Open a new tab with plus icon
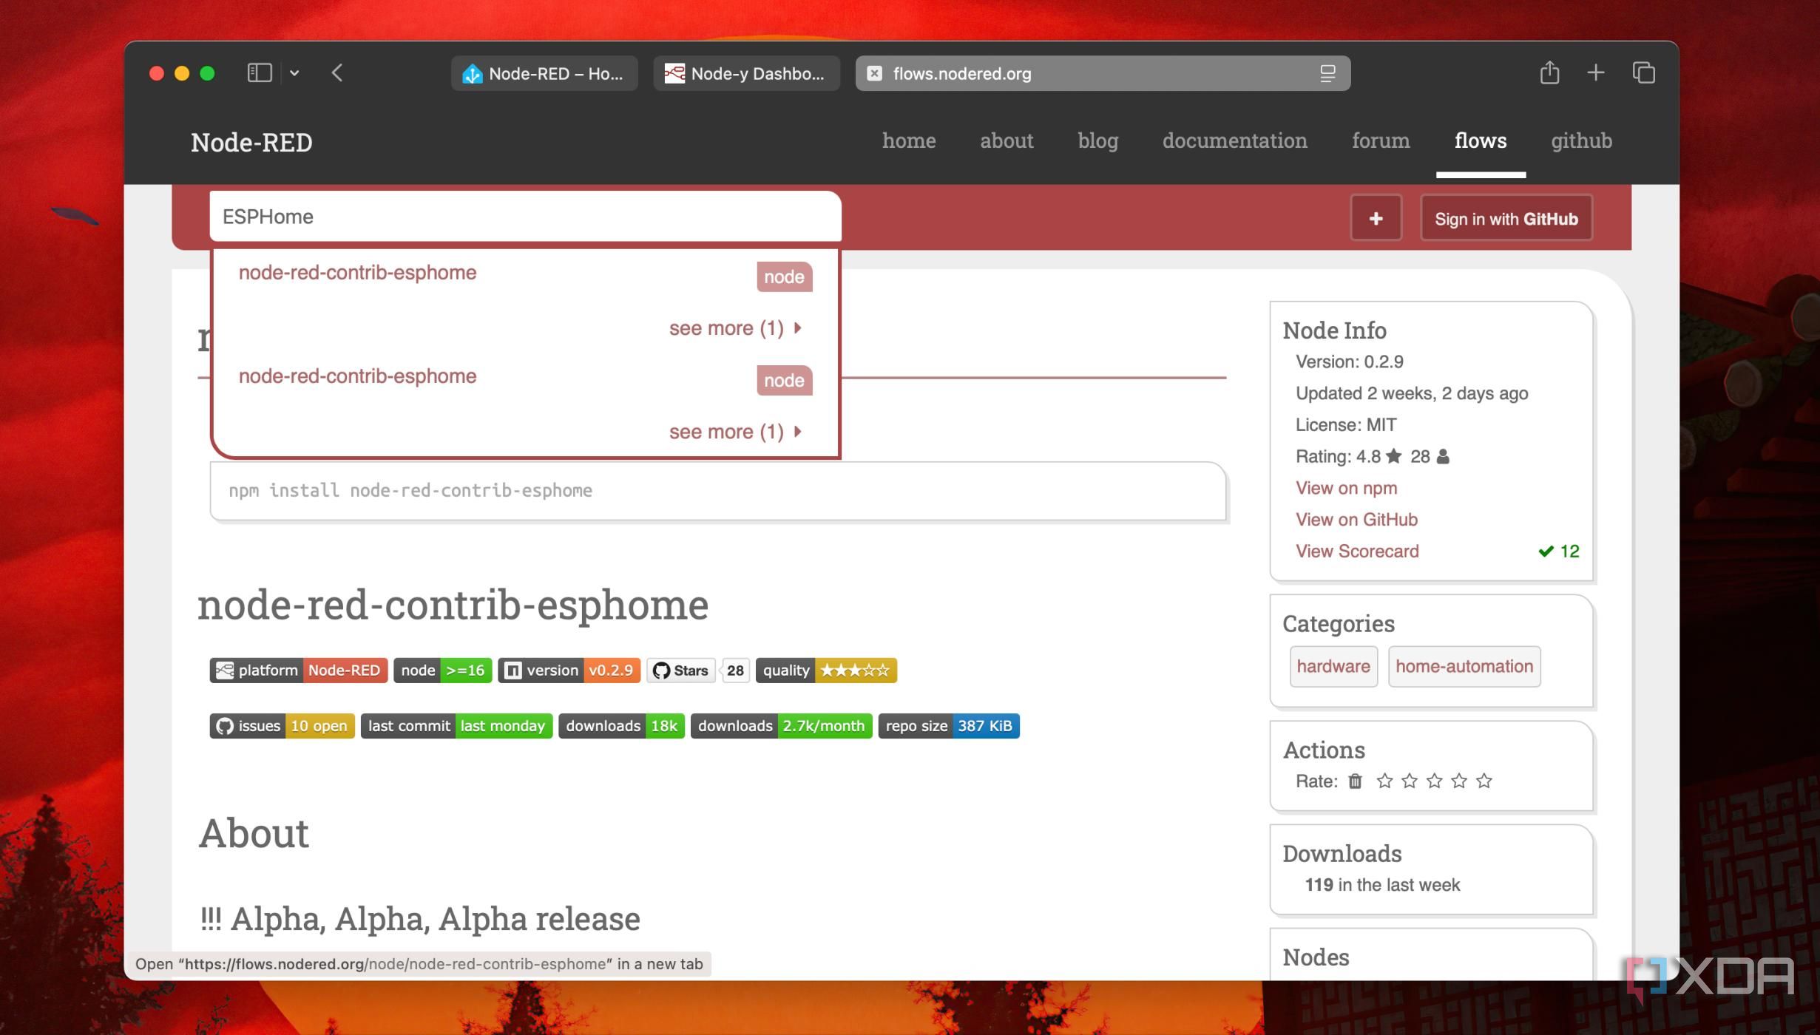Image resolution: width=1820 pixels, height=1035 pixels. pos(1596,72)
